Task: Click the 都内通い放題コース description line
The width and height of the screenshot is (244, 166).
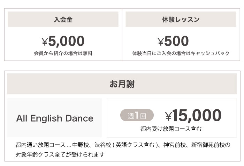Action: click(x=123, y=145)
